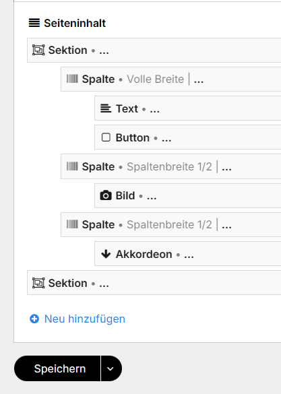
Task: Expand the first Sektion row
Action: (154, 51)
